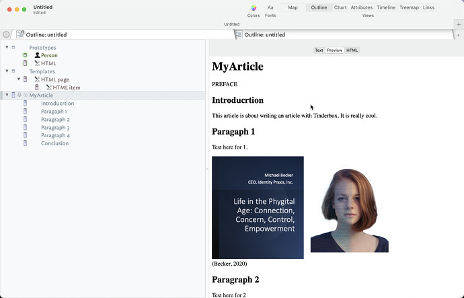Add a new tab with plus button
This screenshot has height=298, width=464.
[x=459, y=25]
